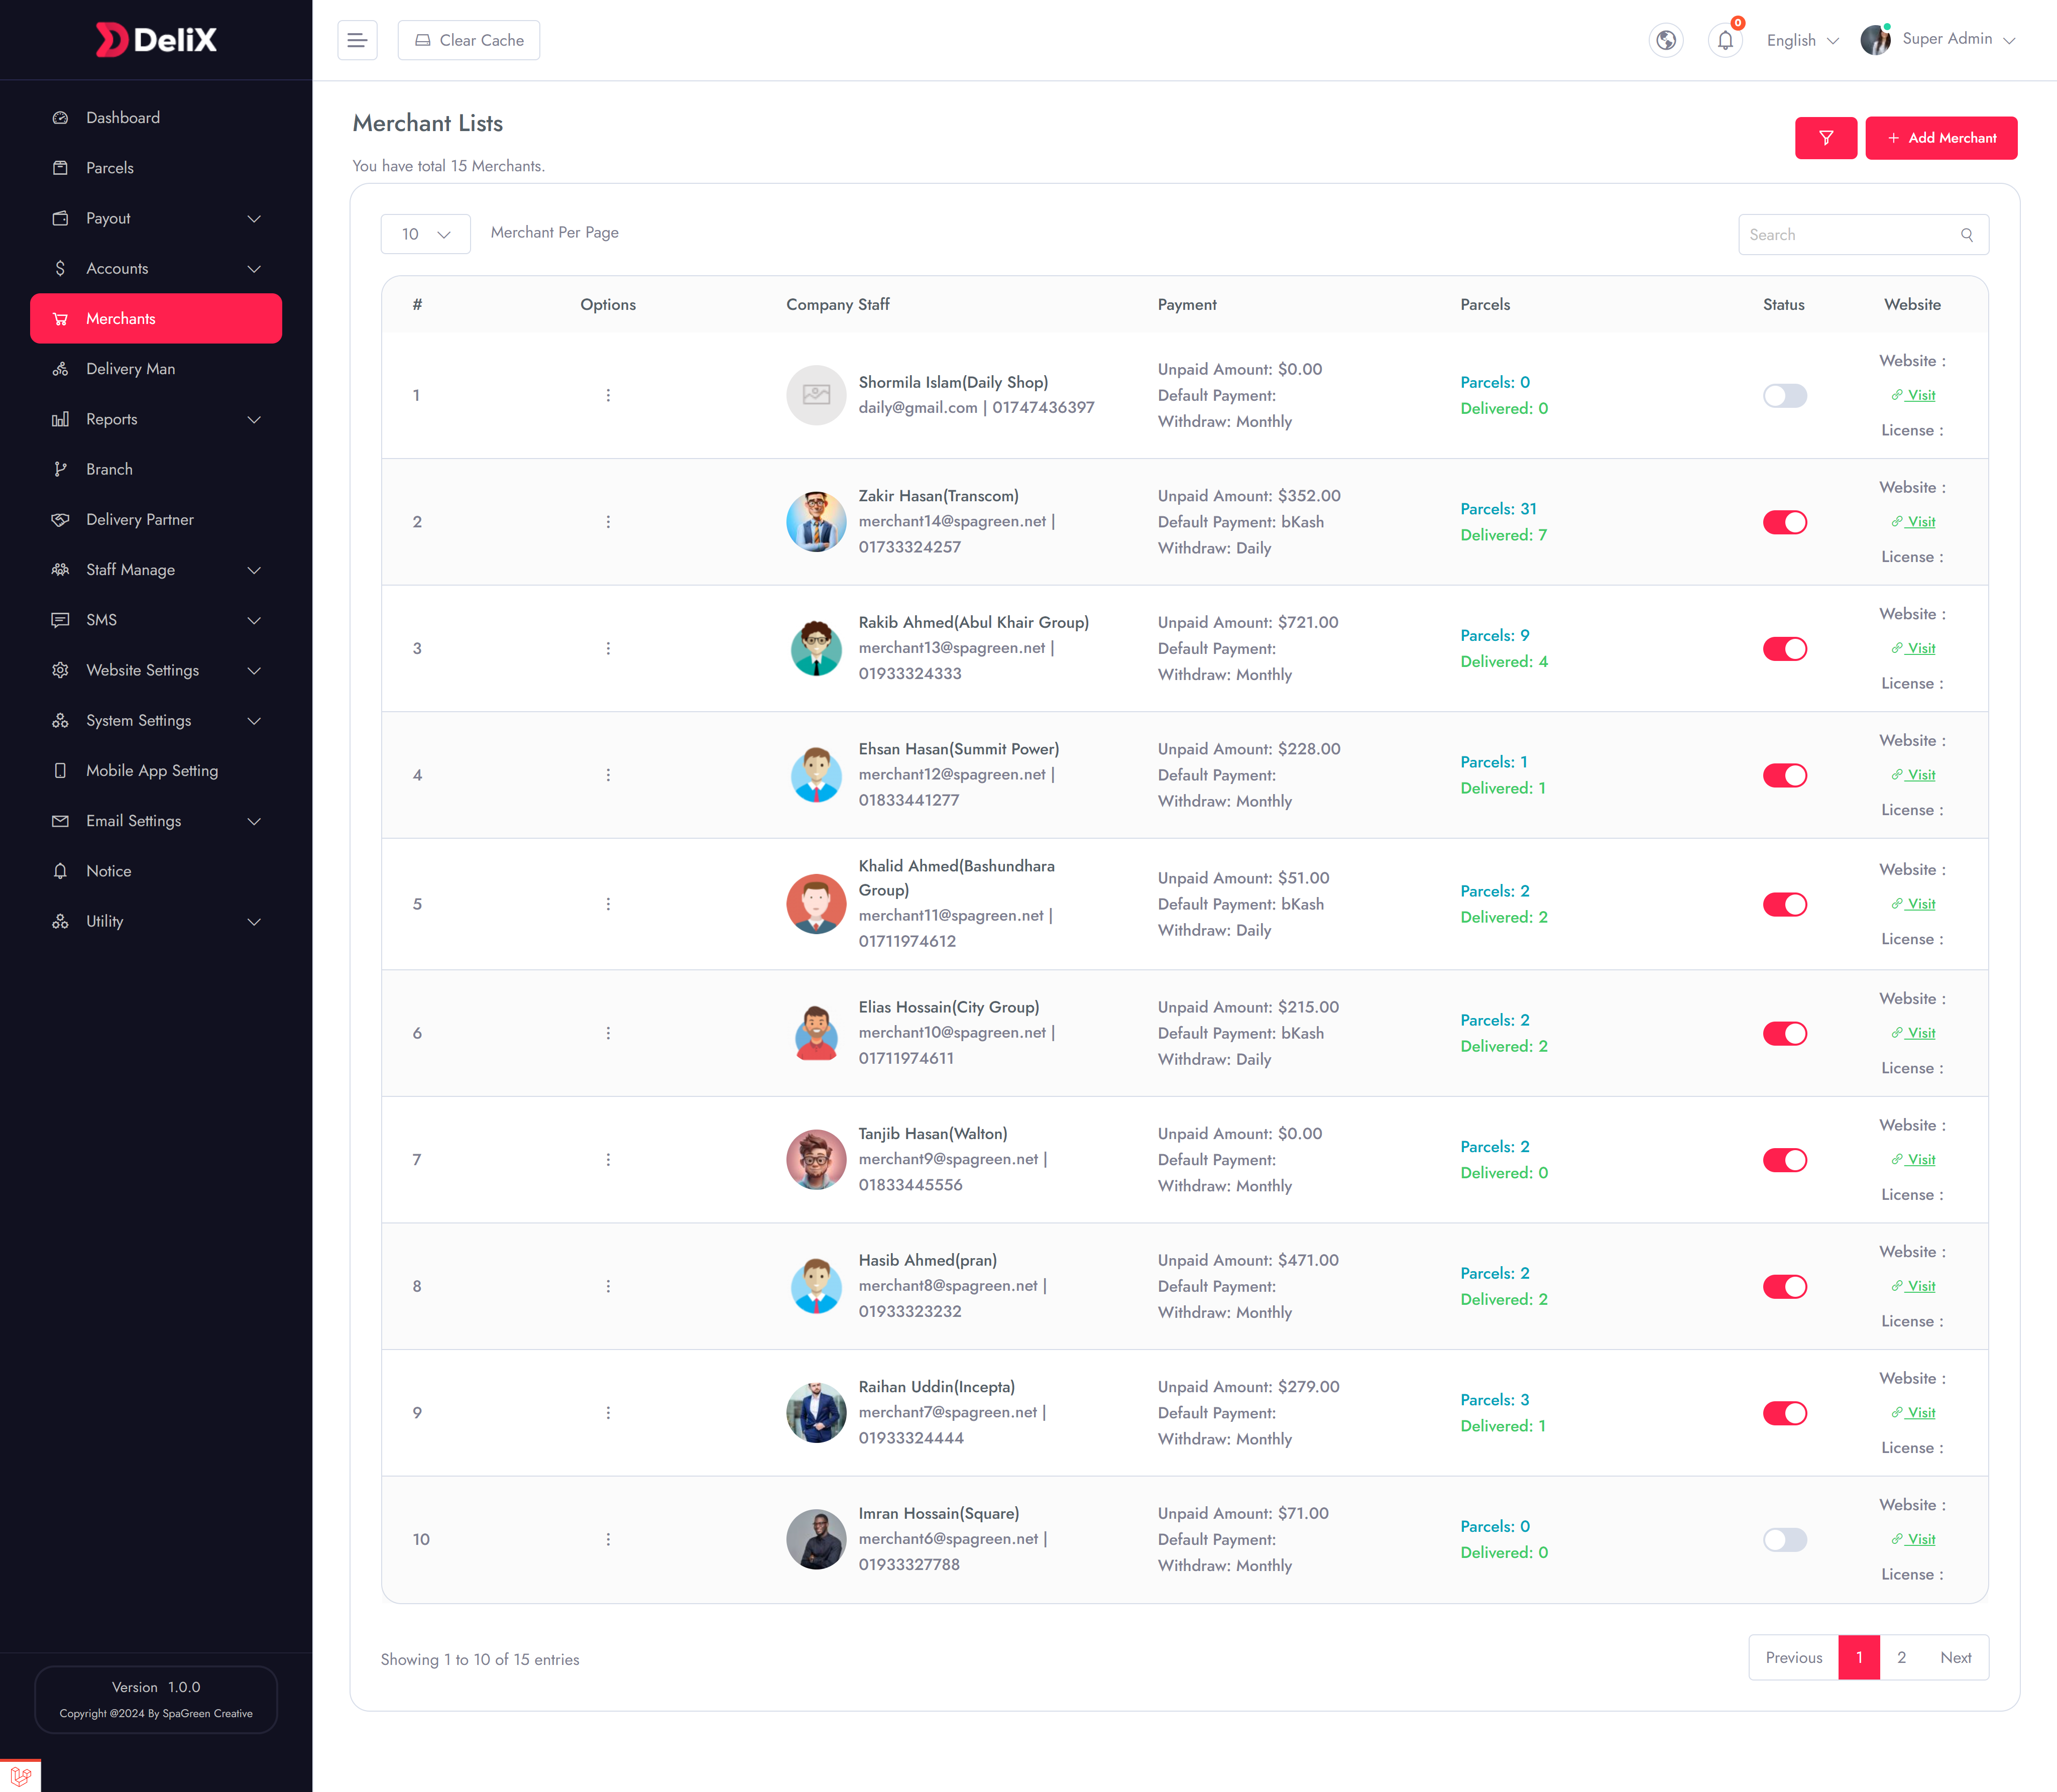Go to page 2 of merchant results

click(1901, 1657)
